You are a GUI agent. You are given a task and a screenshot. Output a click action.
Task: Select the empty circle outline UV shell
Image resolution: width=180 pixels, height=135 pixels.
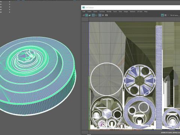(107, 79)
